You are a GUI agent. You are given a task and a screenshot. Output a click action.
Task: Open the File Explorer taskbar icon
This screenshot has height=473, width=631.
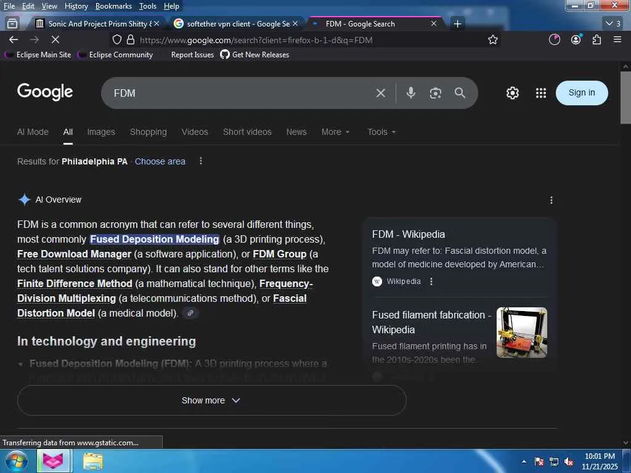93,461
